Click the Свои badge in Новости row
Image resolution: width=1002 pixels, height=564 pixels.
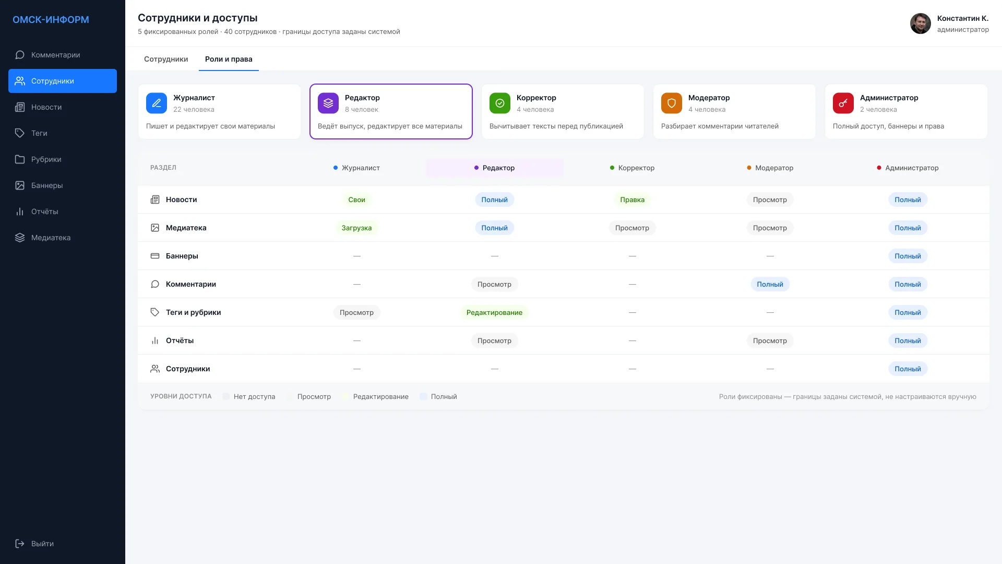point(356,199)
